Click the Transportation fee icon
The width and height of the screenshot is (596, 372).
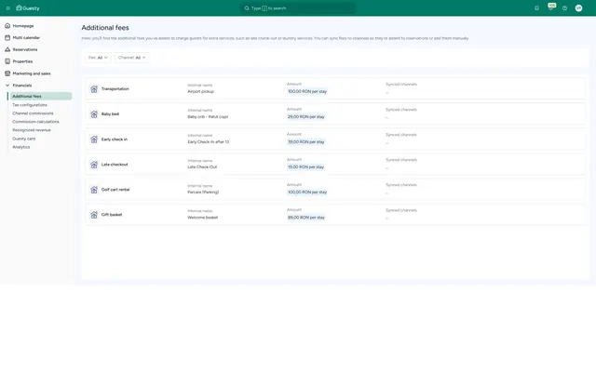point(94,89)
